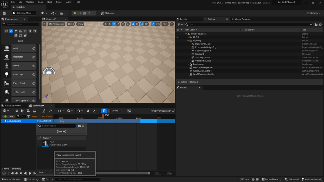
Task: Collapse the Lighting folder in Outliner
Action: coord(188,41)
